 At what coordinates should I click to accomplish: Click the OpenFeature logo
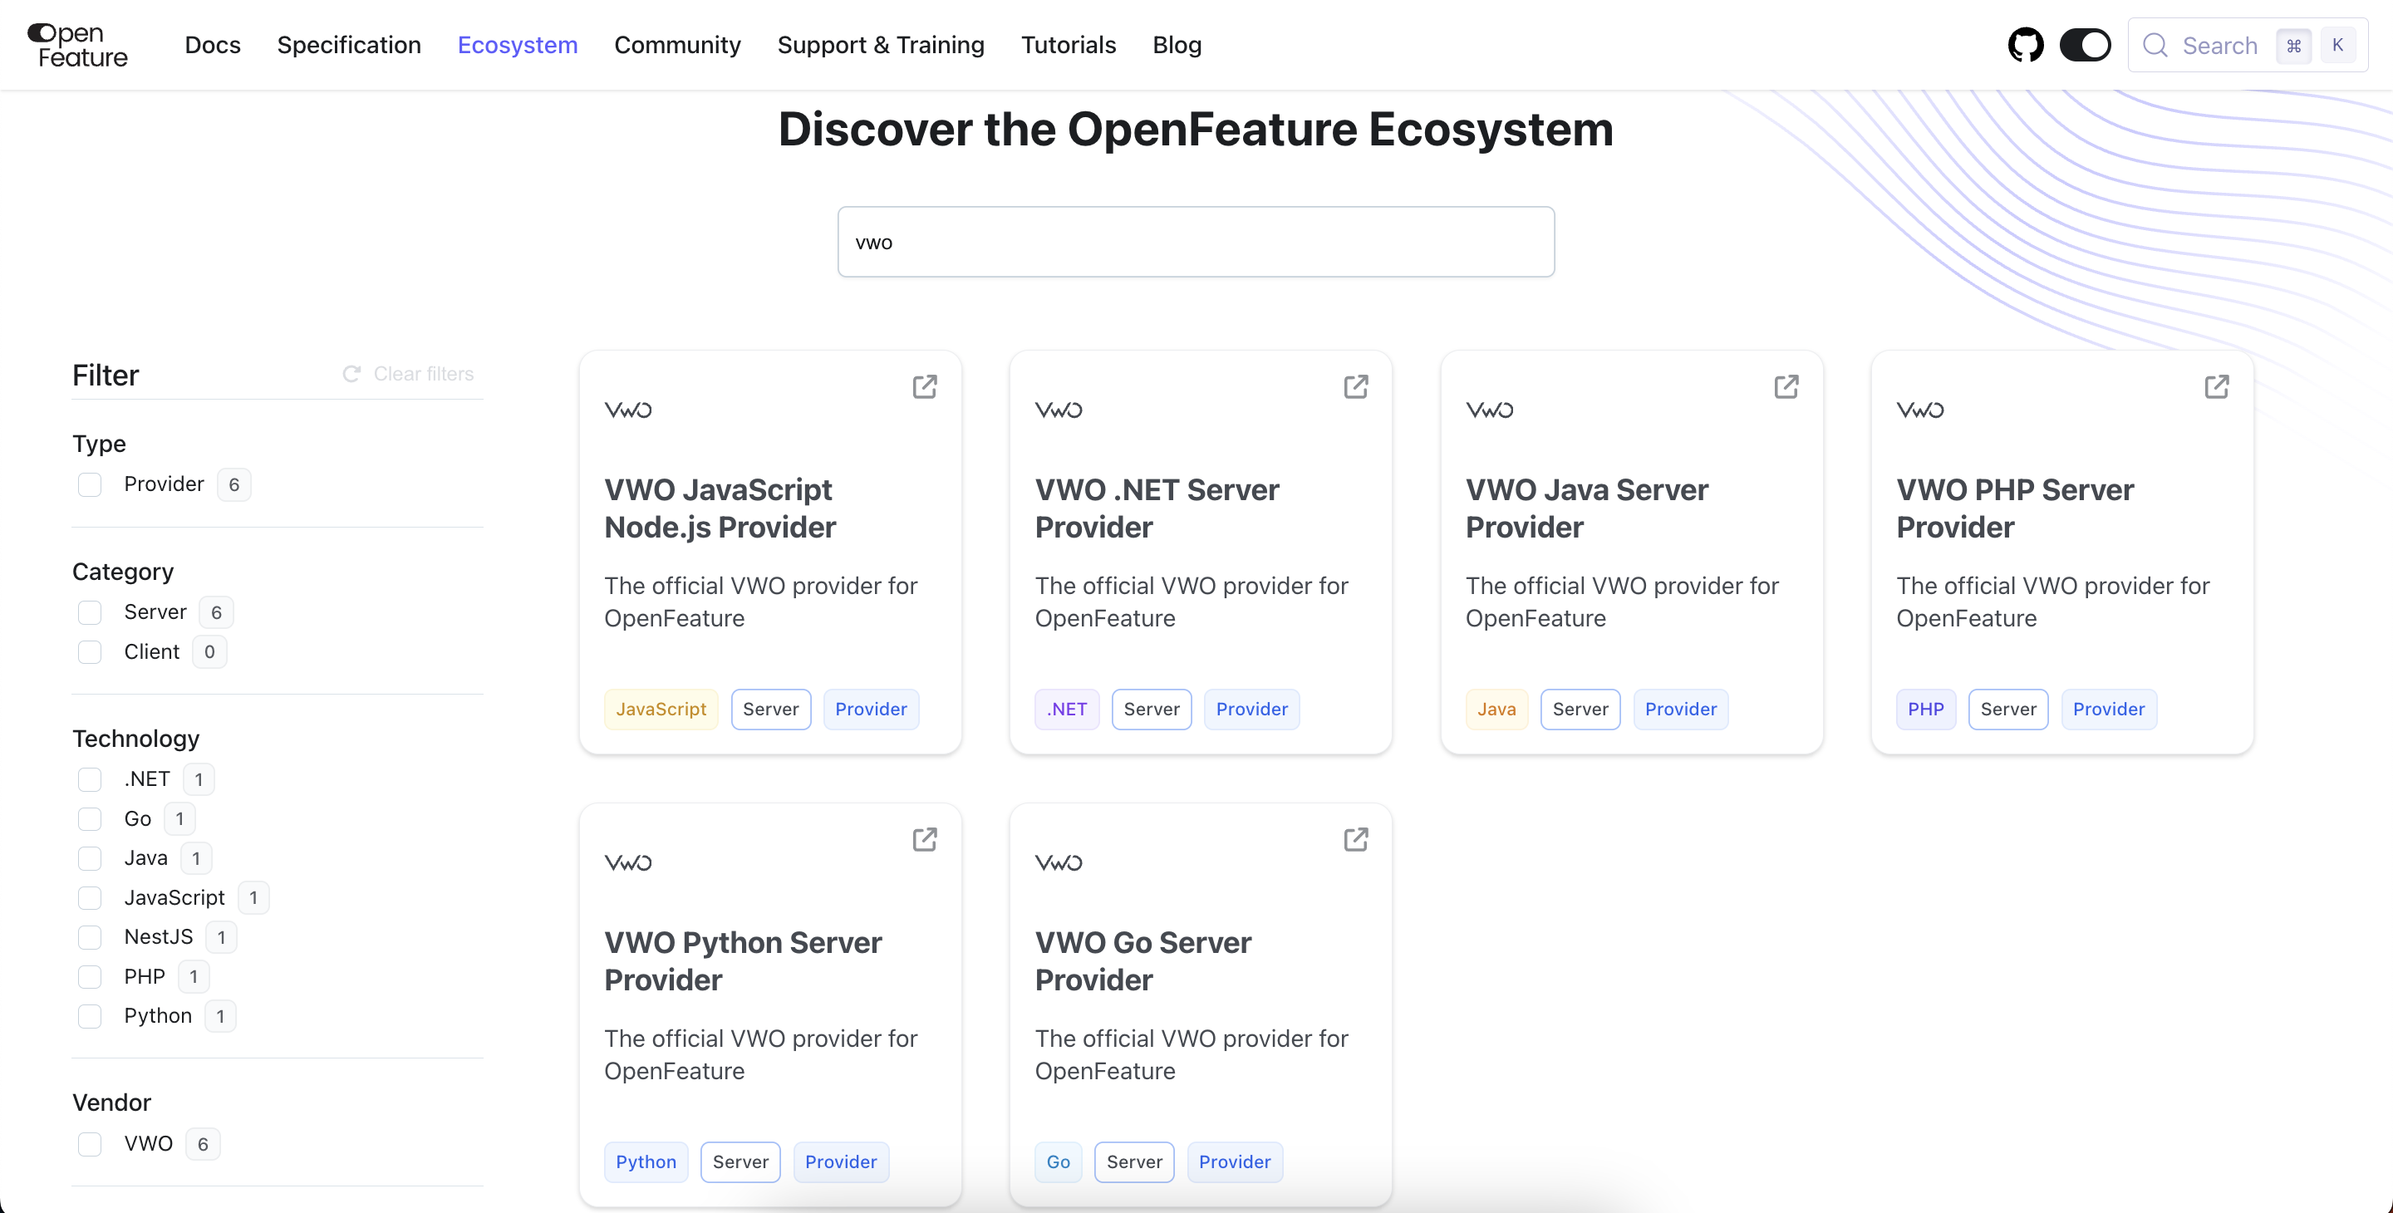[78, 45]
